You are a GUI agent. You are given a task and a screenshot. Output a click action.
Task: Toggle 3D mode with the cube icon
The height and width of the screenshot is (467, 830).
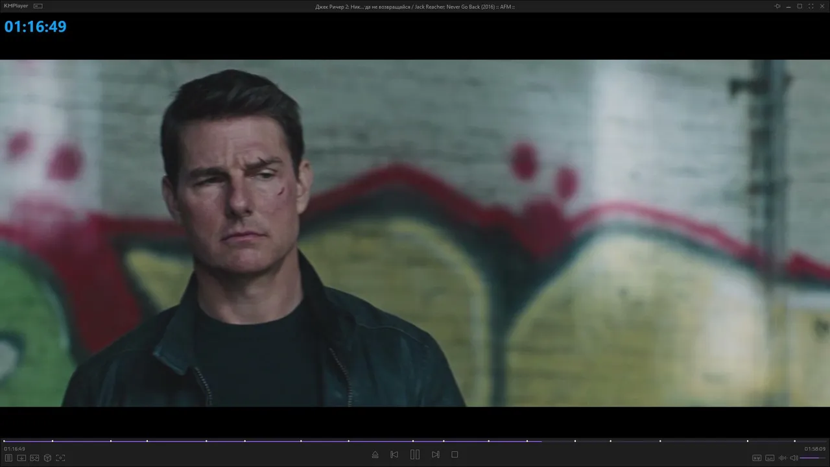pyautogui.click(x=47, y=458)
